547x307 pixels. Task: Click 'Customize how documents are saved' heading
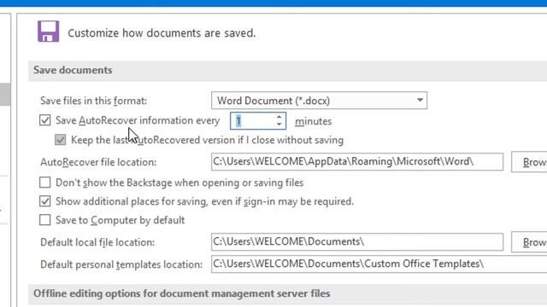point(162,33)
